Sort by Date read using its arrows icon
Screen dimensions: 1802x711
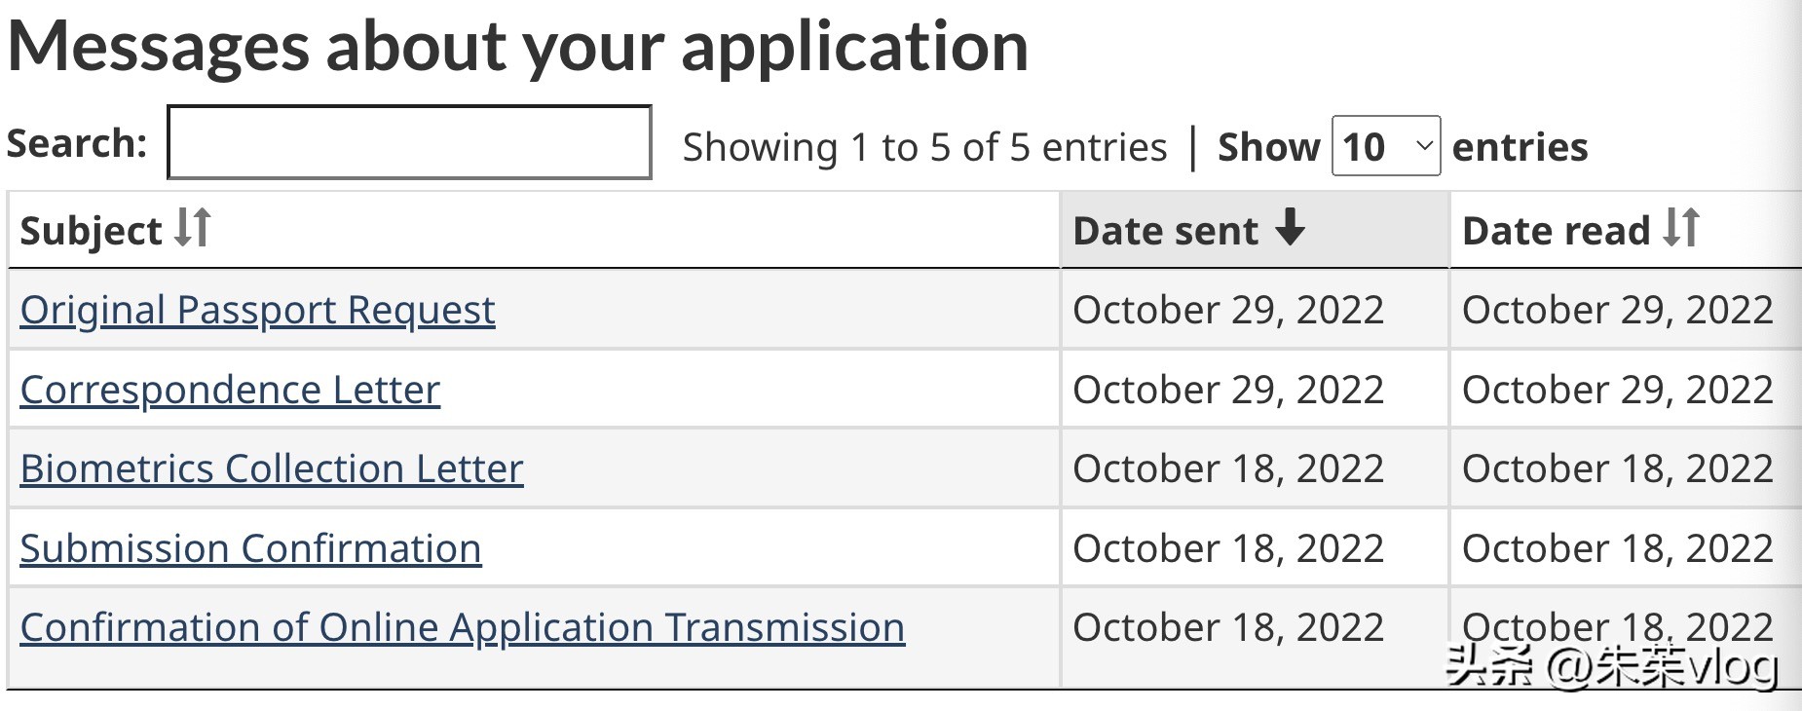1681,228
